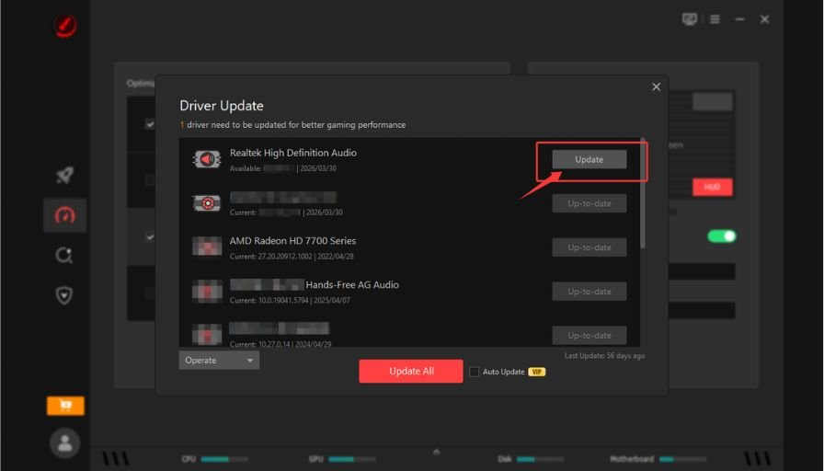Click Up-to-date button for the second driver

(589, 203)
